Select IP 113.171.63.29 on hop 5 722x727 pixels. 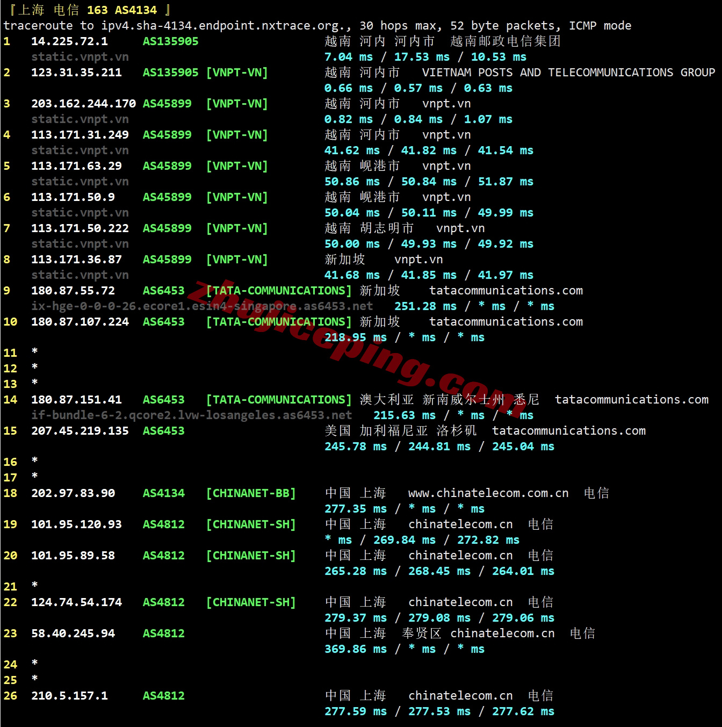[x=76, y=166]
